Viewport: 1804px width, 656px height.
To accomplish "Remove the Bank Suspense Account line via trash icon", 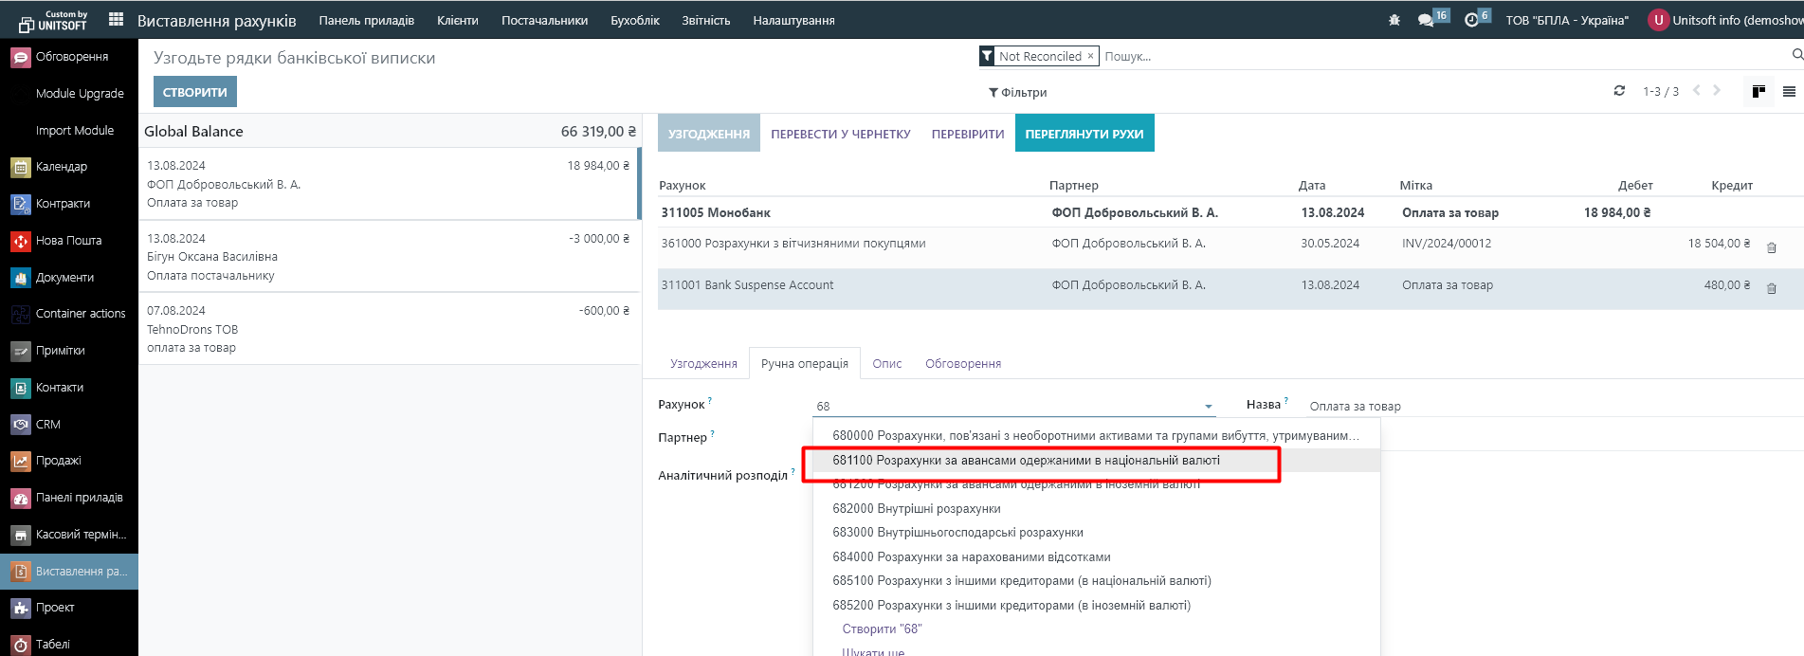I will click(1771, 288).
